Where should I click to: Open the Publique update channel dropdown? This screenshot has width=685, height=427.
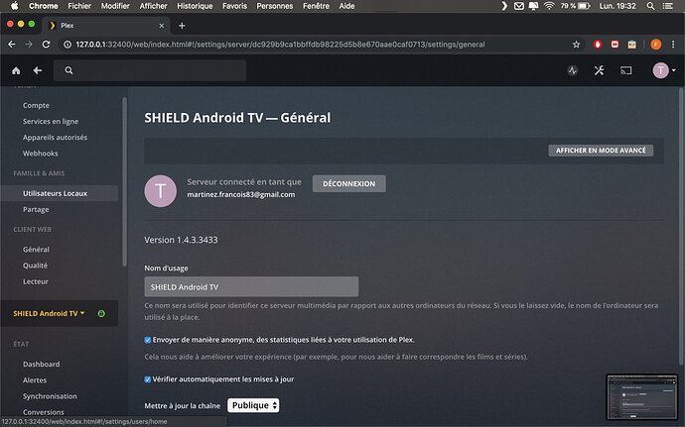click(x=253, y=405)
